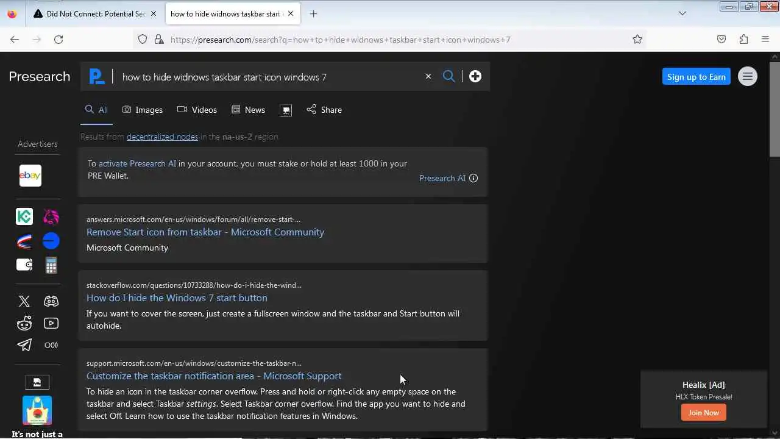
Task: Click the Presearch wordmark logo
Action: (40, 76)
